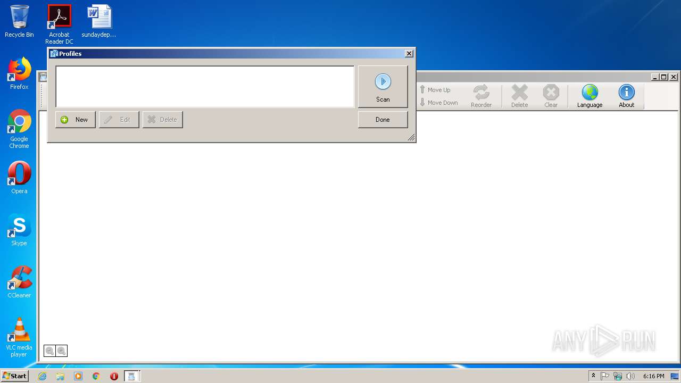The width and height of the screenshot is (681, 383).
Task: Minimize the main scanner window
Action: click(x=655, y=77)
